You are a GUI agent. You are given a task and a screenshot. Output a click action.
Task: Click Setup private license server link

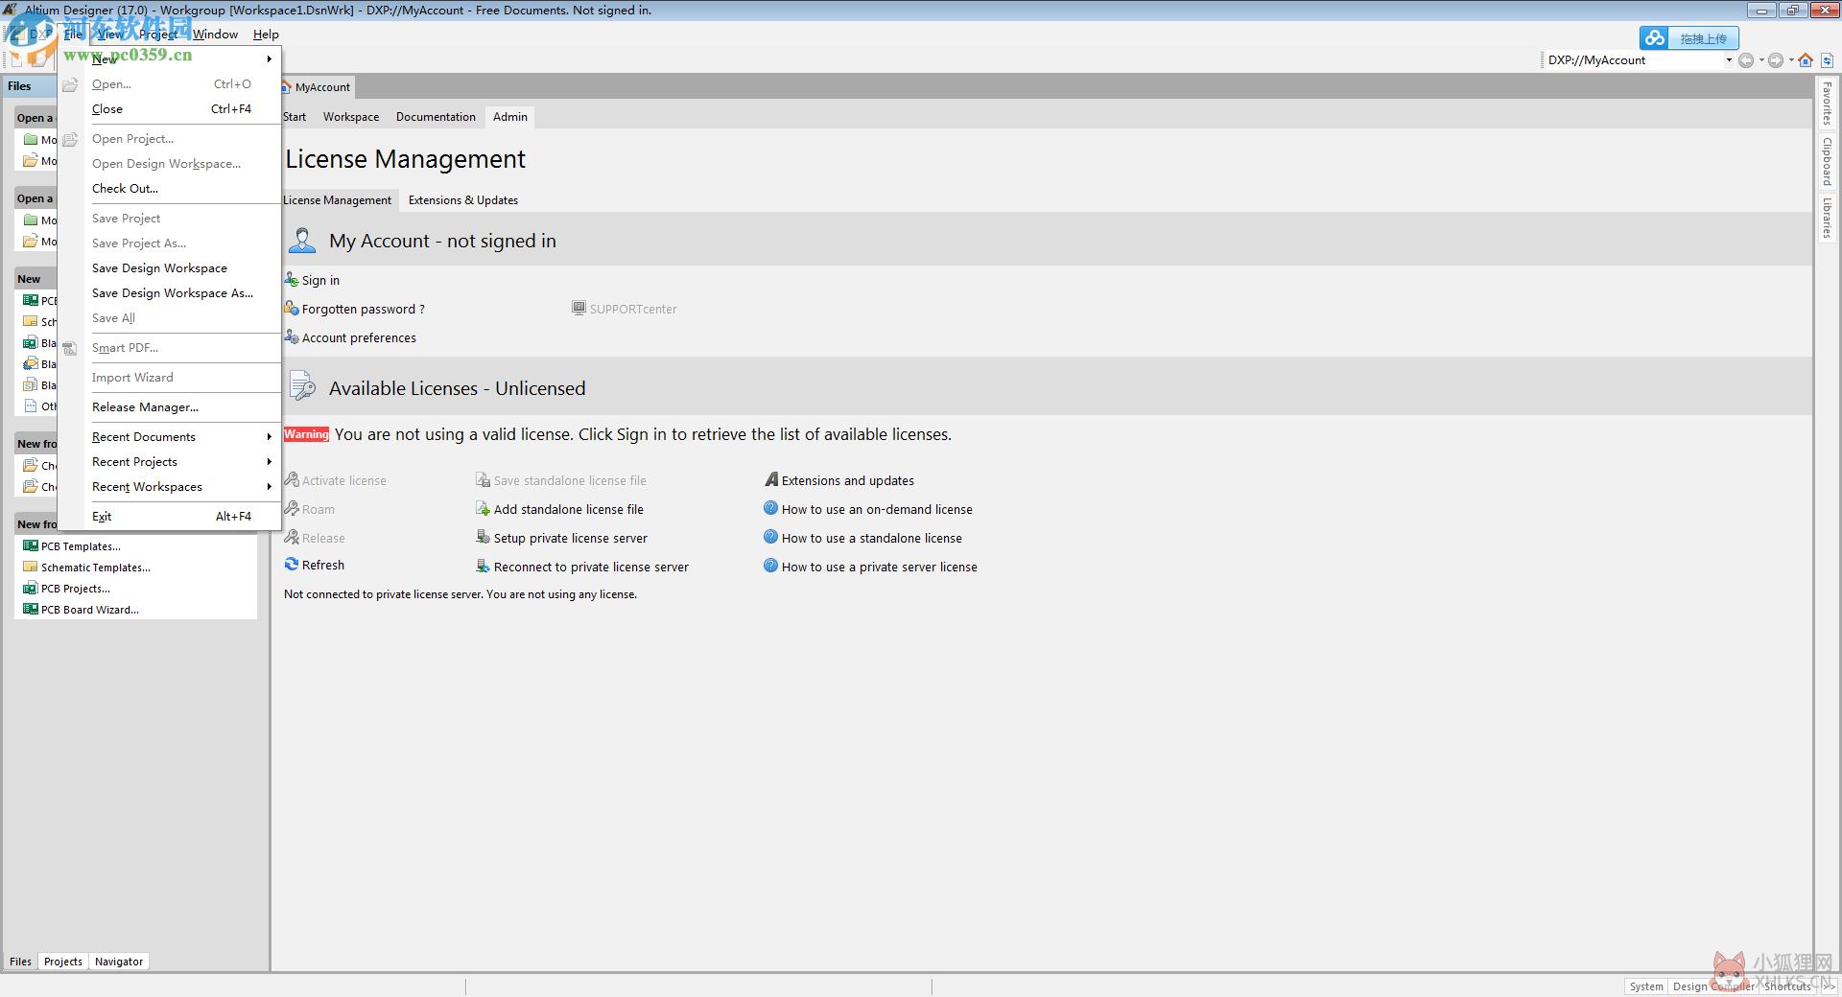pyautogui.click(x=571, y=539)
